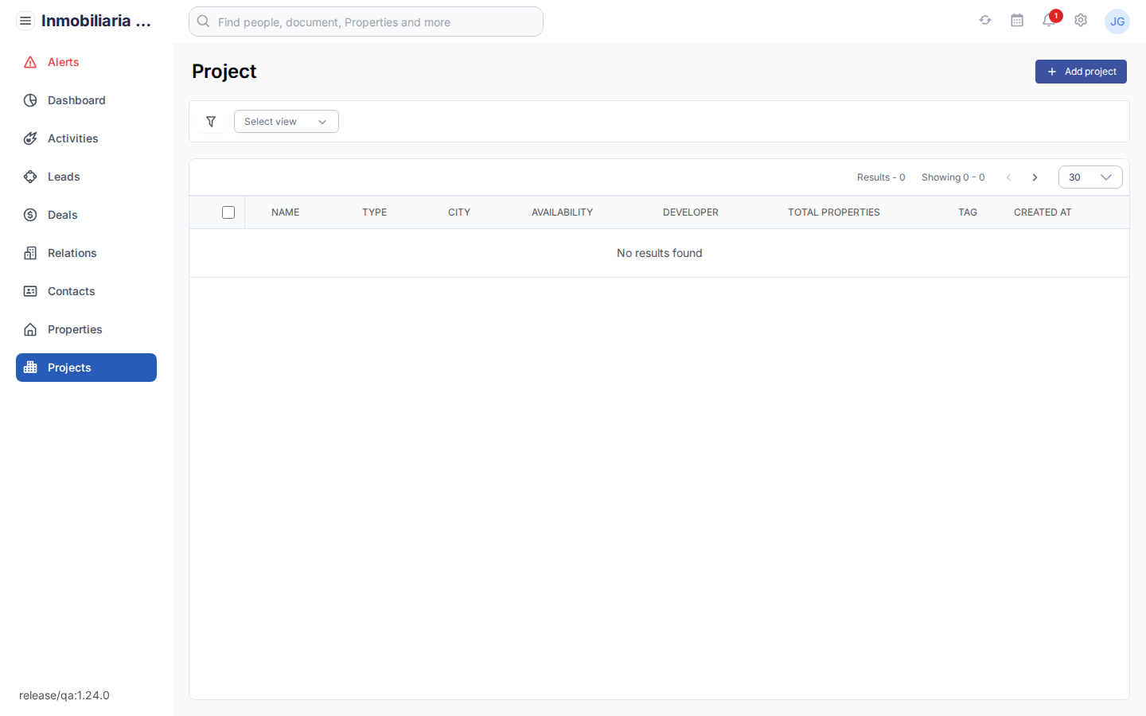Select the Projects menu item
The width and height of the screenshot is (1146, 716).
69,368
